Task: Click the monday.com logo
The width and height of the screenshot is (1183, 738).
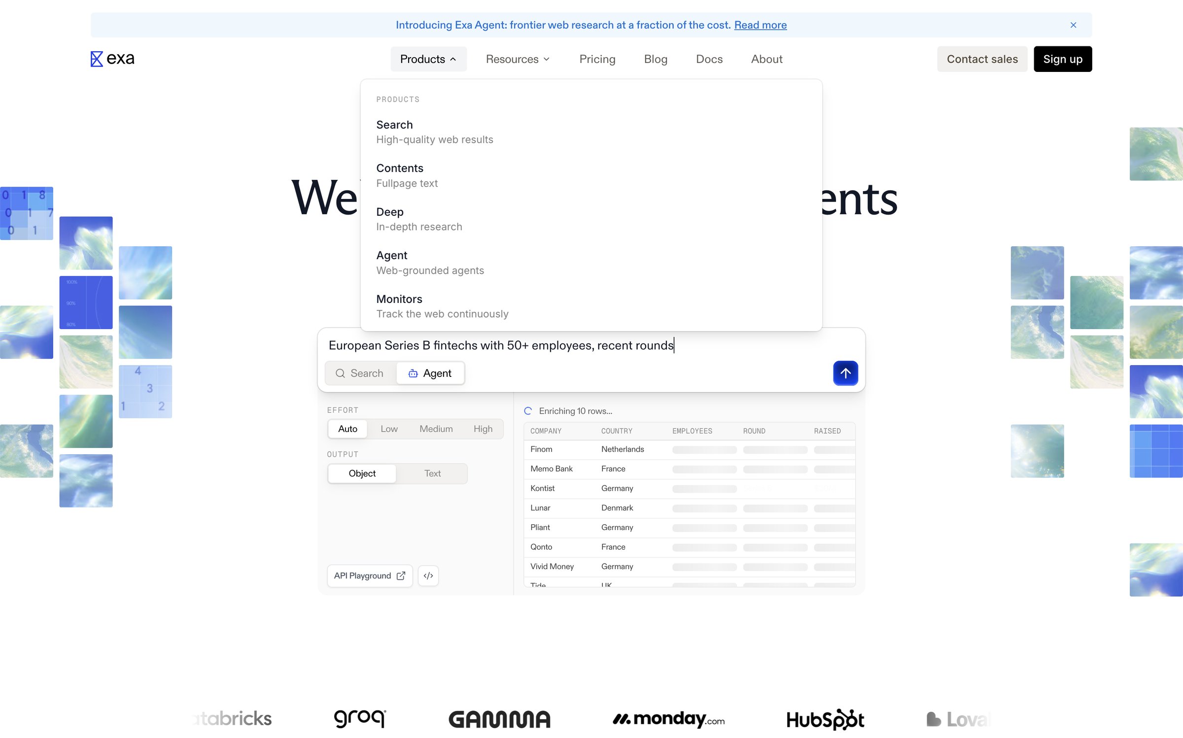Action: [668, 719]
